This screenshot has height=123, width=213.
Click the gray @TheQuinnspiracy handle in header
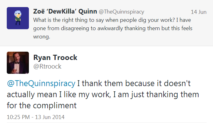(x=121, y=12)
